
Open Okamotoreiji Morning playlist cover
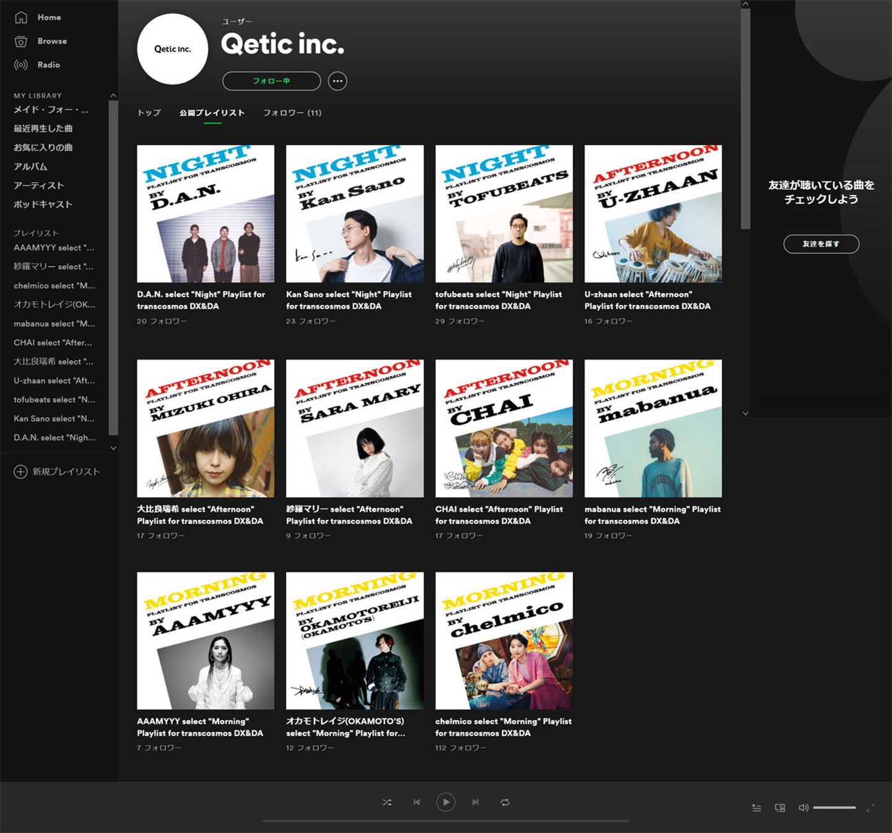pos(355,641)
